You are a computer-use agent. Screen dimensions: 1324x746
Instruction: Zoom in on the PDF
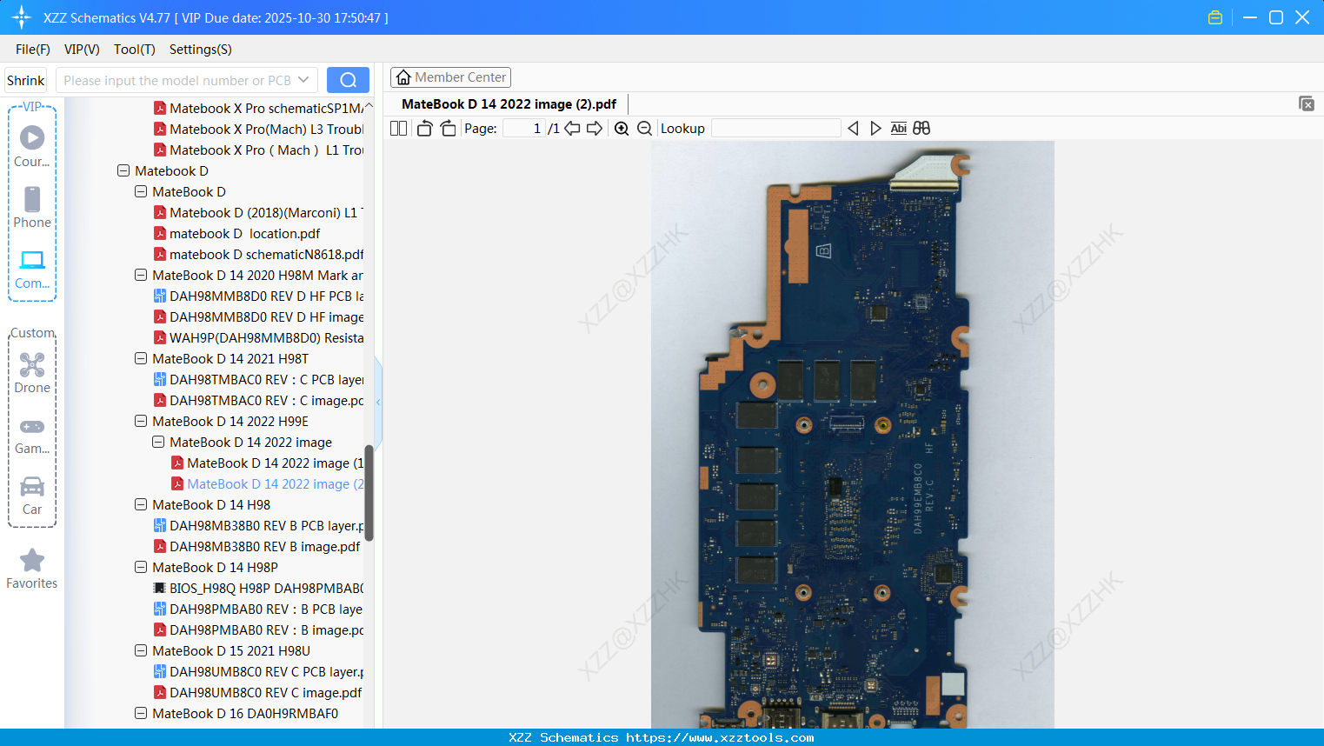click(x=622, y=129)
